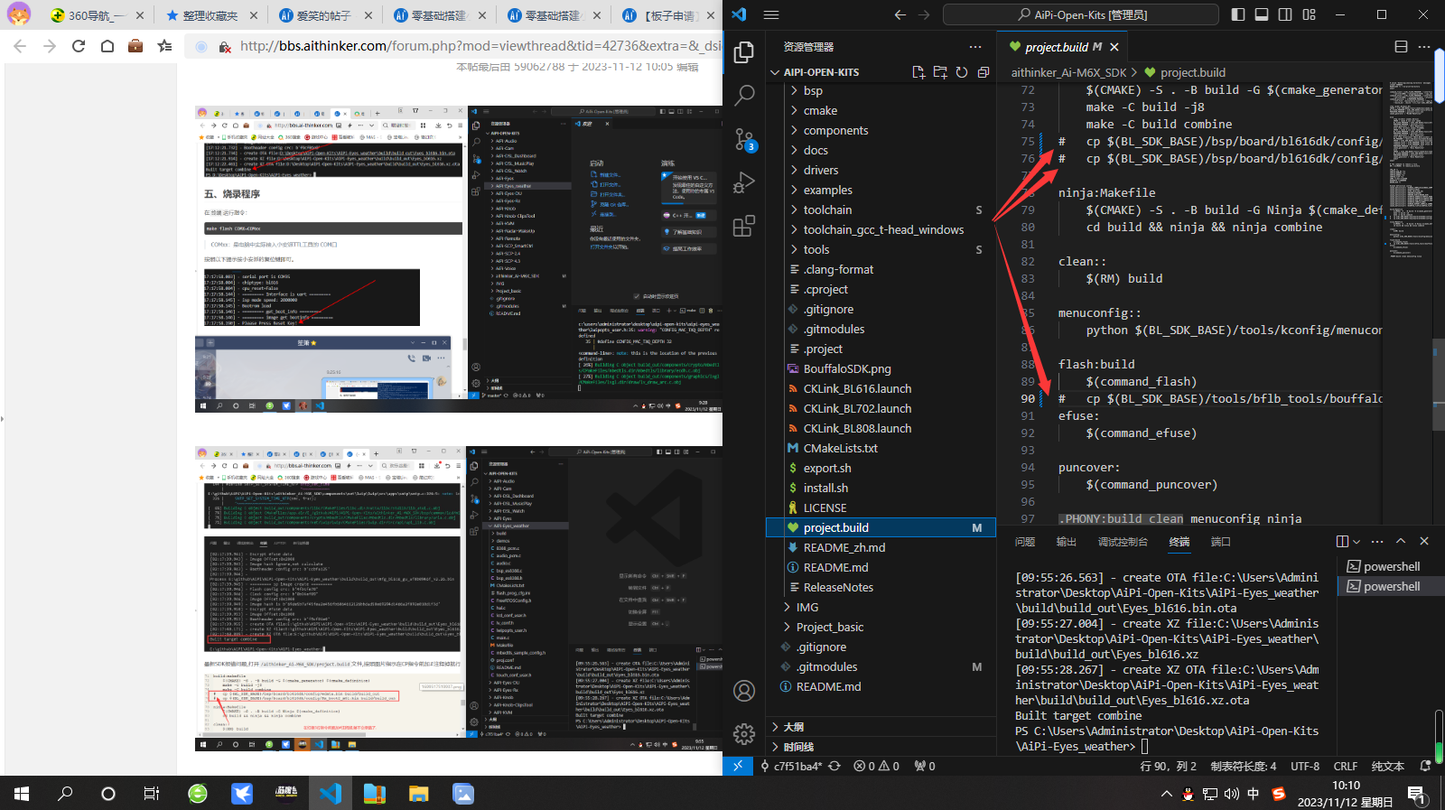Screen dimensions: 1445x810
Task: Open the CKLink_BL616.launch file
Action: point(881,388)
